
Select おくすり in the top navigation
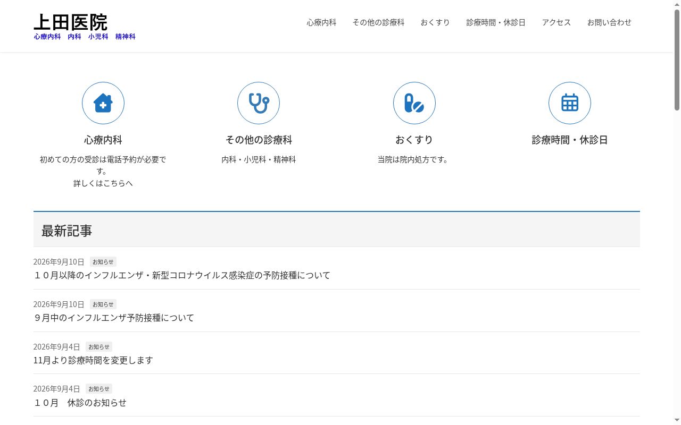(x=435, y=22)
